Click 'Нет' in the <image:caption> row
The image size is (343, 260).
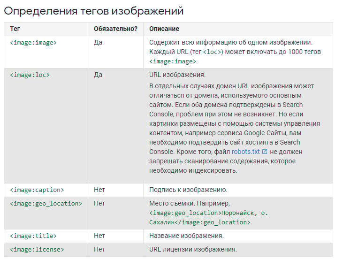99,190
